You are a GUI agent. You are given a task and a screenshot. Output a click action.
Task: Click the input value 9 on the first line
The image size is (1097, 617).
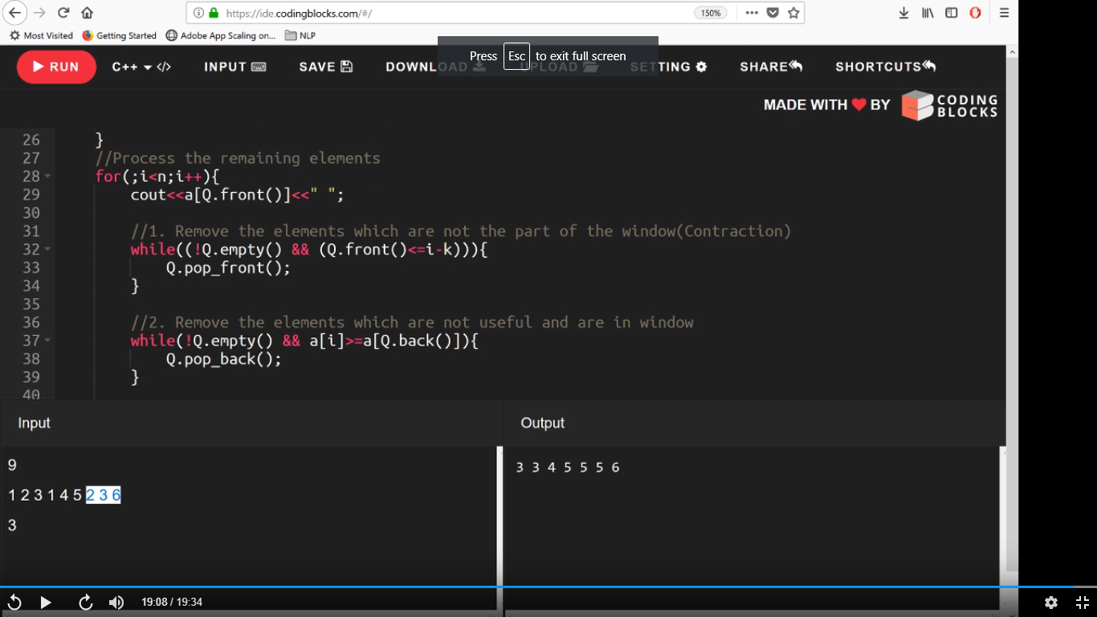(12, 465)
